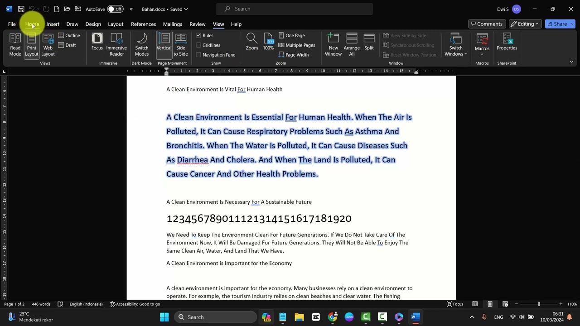Open a New Window

[x=333, y=45]
